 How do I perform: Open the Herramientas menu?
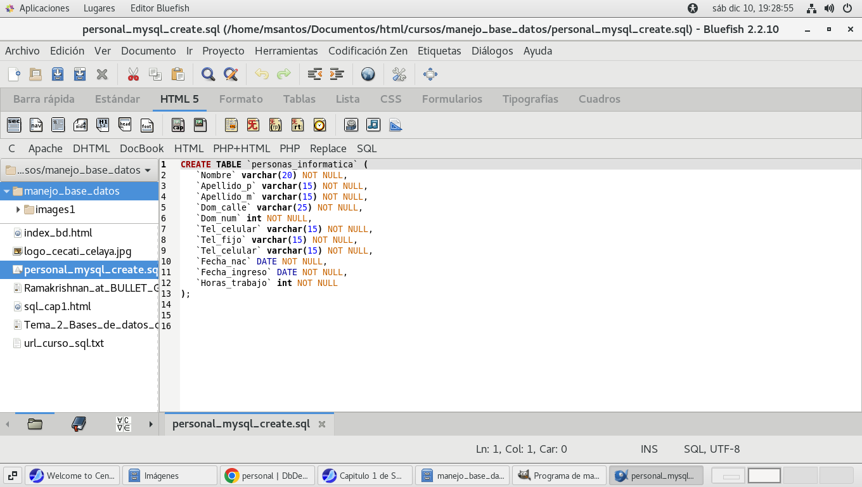(286, 51)
